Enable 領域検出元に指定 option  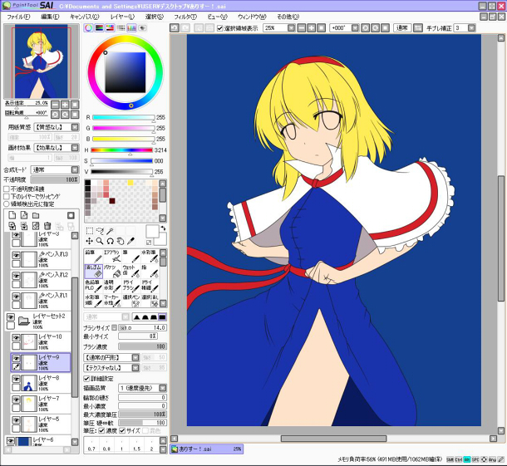[x=7, y=204]
